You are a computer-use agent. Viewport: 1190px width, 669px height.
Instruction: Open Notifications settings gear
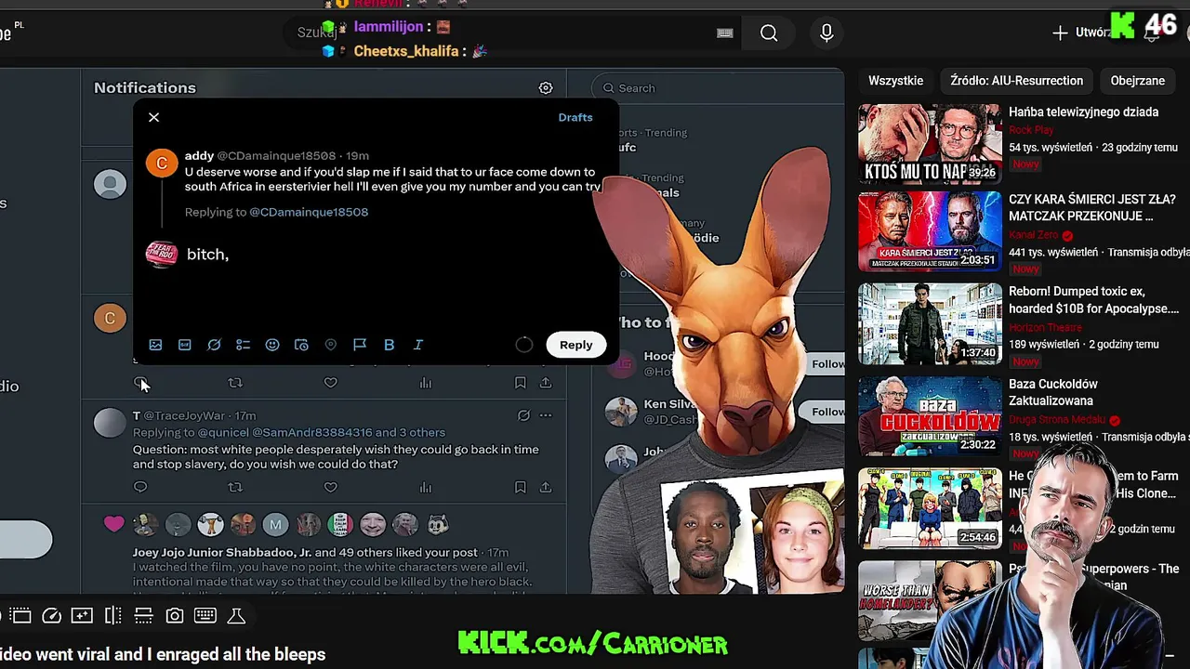pyautogui.click(x=546, y=87)
